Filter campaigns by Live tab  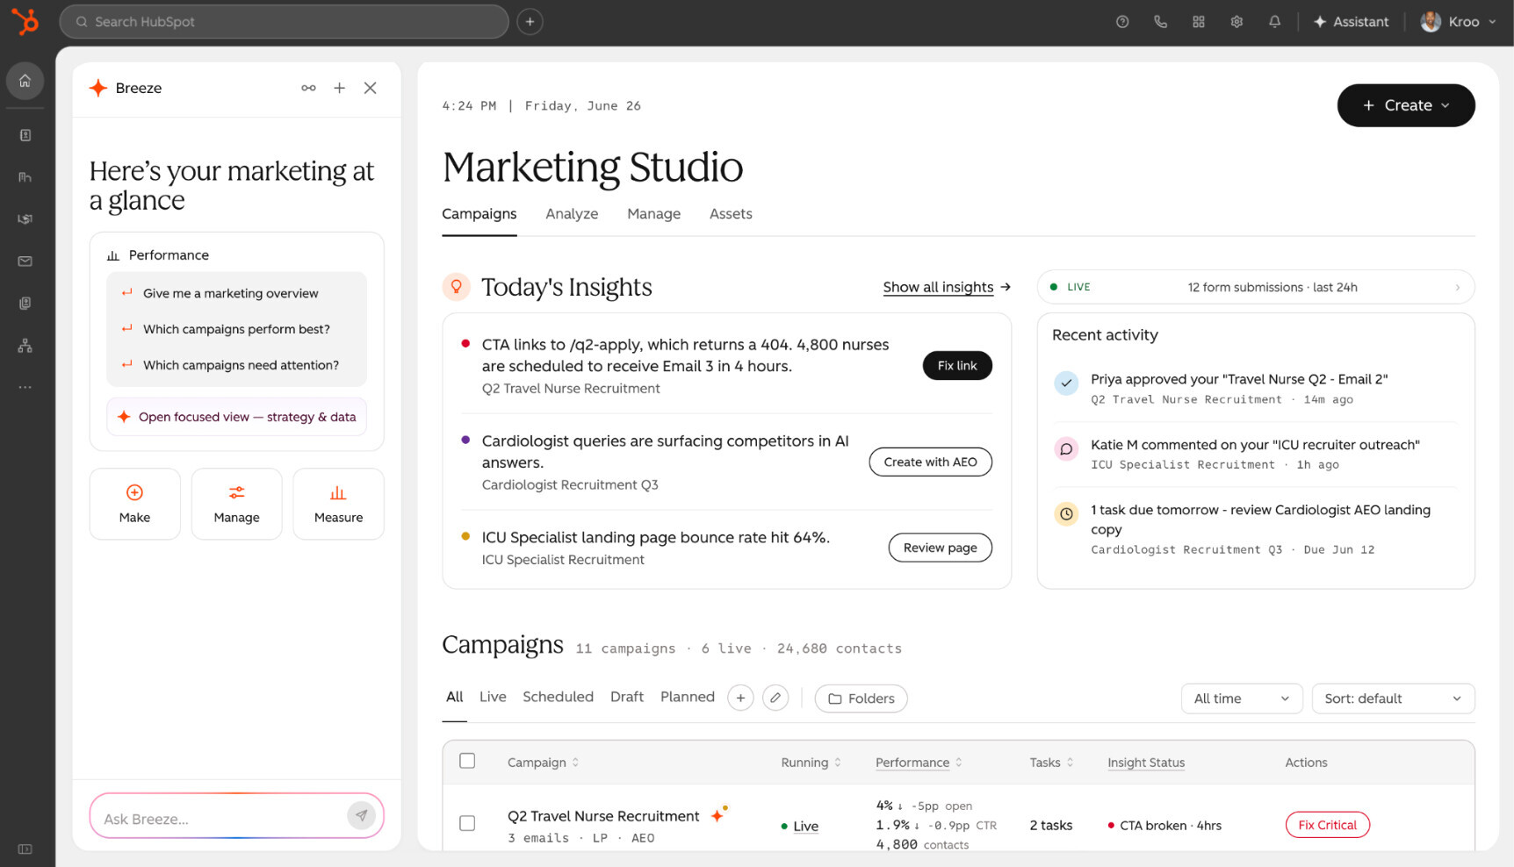pyautogui.click(x=493, y=697)
